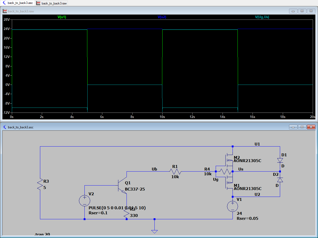Click the Rser=0.05 parameter text
The image size is (318, 238).
[248, 218]
